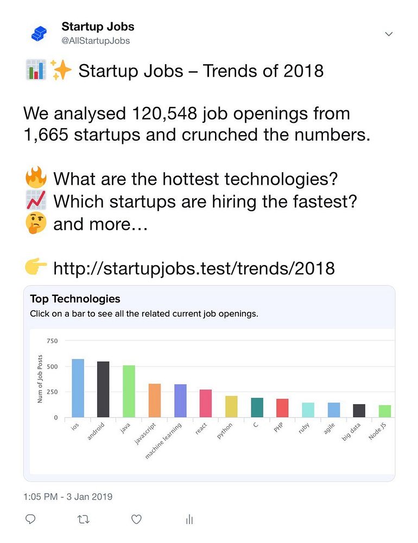The height and width of the screenshot is (543, 418).
Task: Click the @AllStartupJobs handle
Action: 96,41
